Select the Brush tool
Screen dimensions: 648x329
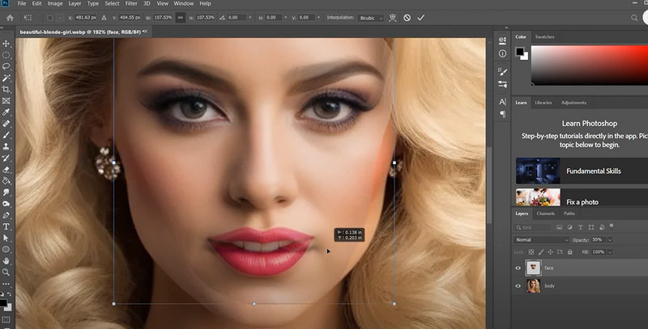[6, 135]
